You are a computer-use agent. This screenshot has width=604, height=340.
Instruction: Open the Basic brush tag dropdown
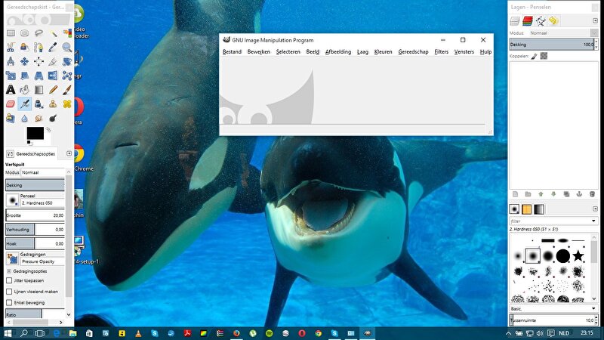tap(553, 308)
